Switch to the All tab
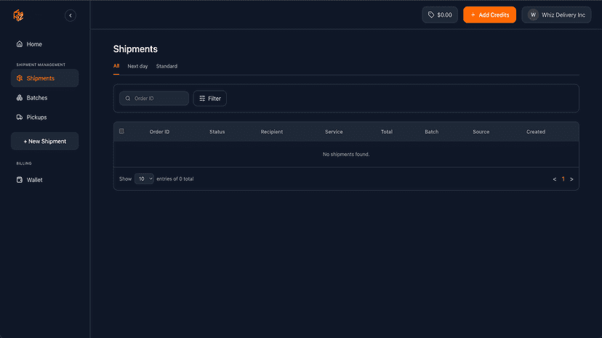The width and height of the screenshot is (602, 338). tap(116, 66)
